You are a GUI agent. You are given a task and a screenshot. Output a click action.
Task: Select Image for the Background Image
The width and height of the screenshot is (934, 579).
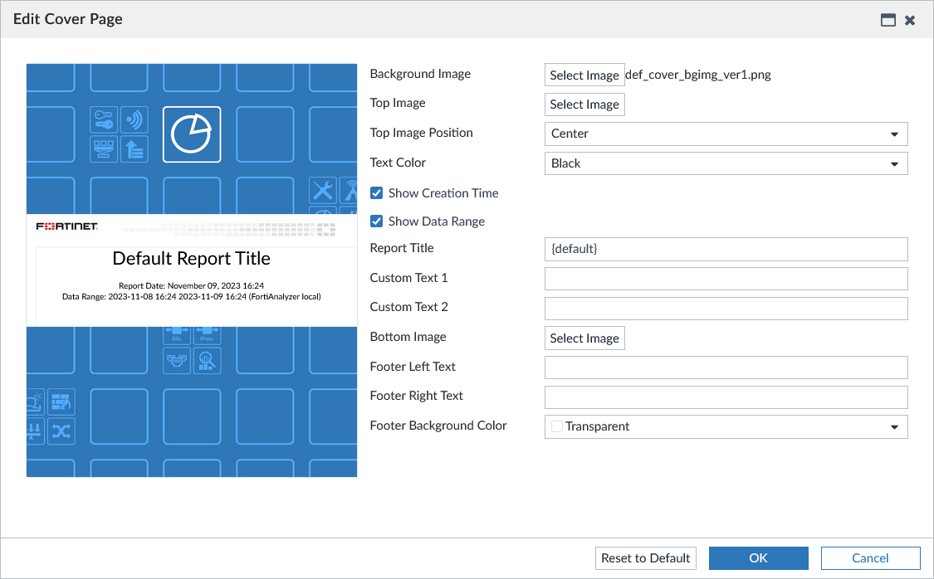click(x=584, y=75)
